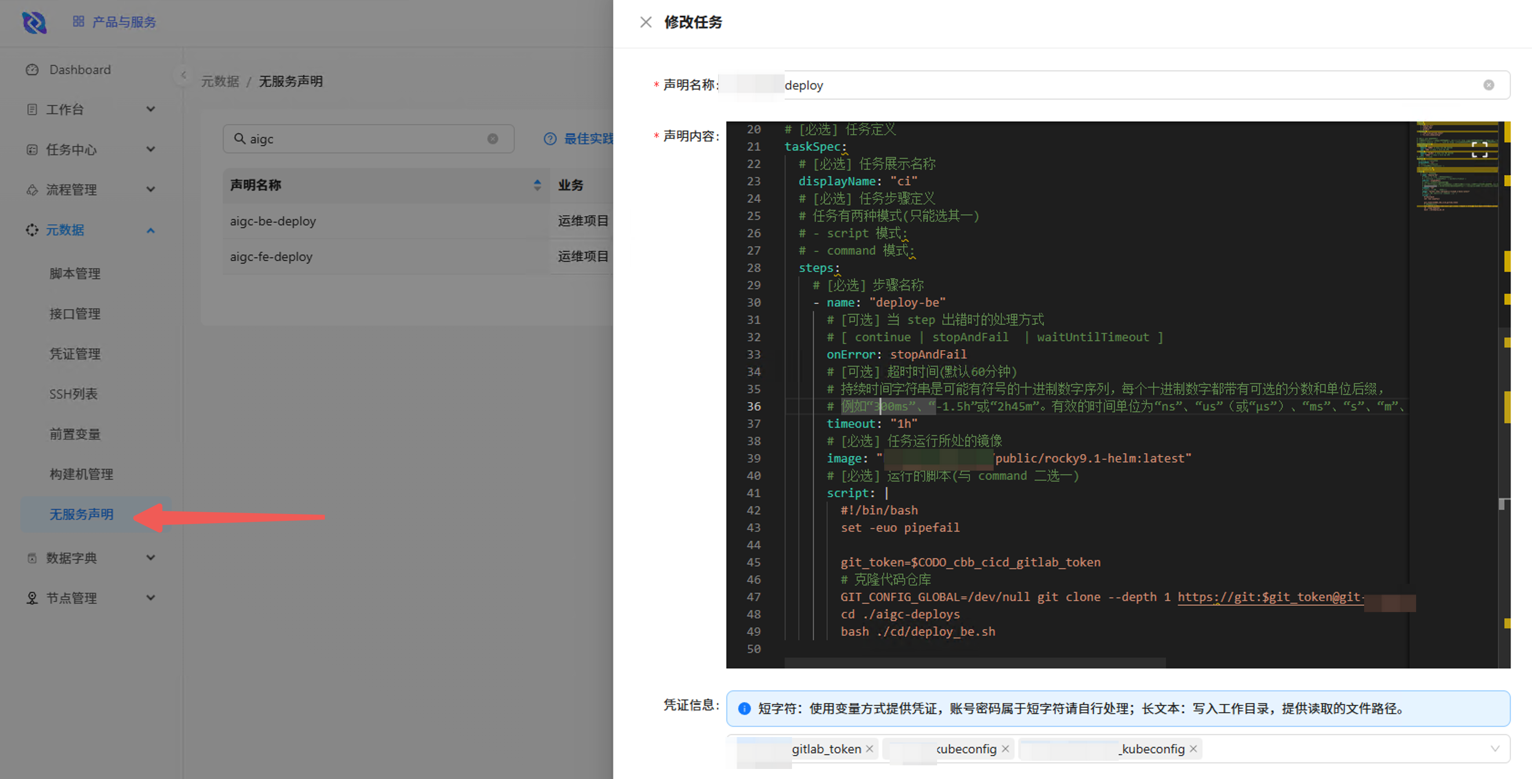Click the displayName "ci" line
Image resolution: width=1532 pixels, height=779 pixels.
pos(858,181)
